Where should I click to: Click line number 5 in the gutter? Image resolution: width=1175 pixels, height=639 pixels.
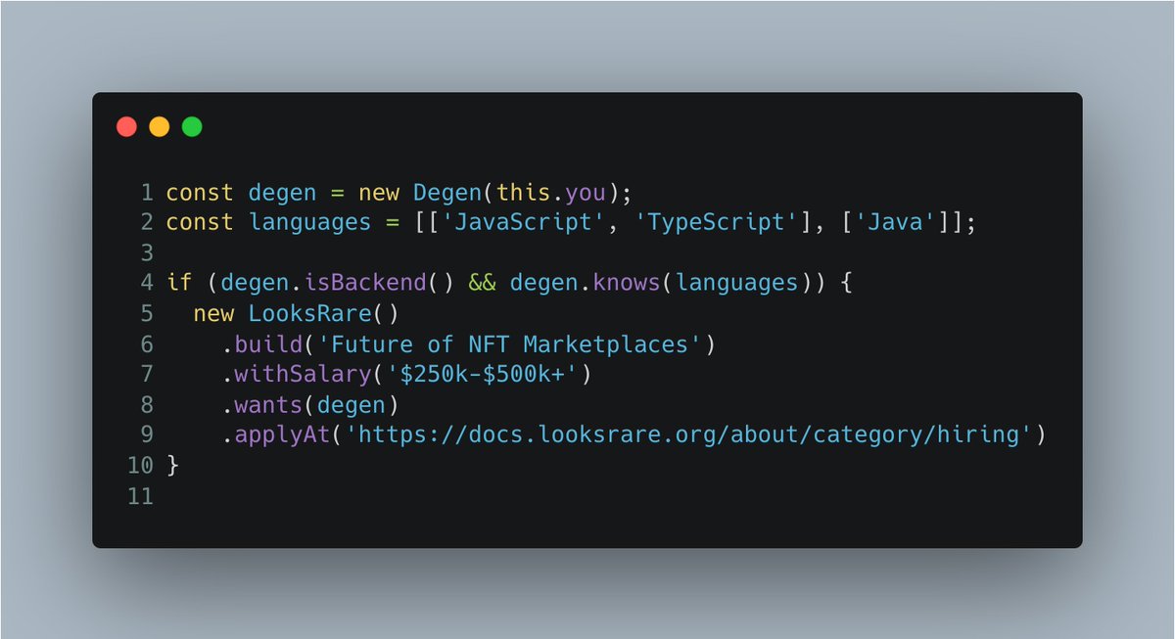click(147, 313)
